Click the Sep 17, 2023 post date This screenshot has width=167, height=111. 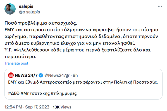(37, 107)
